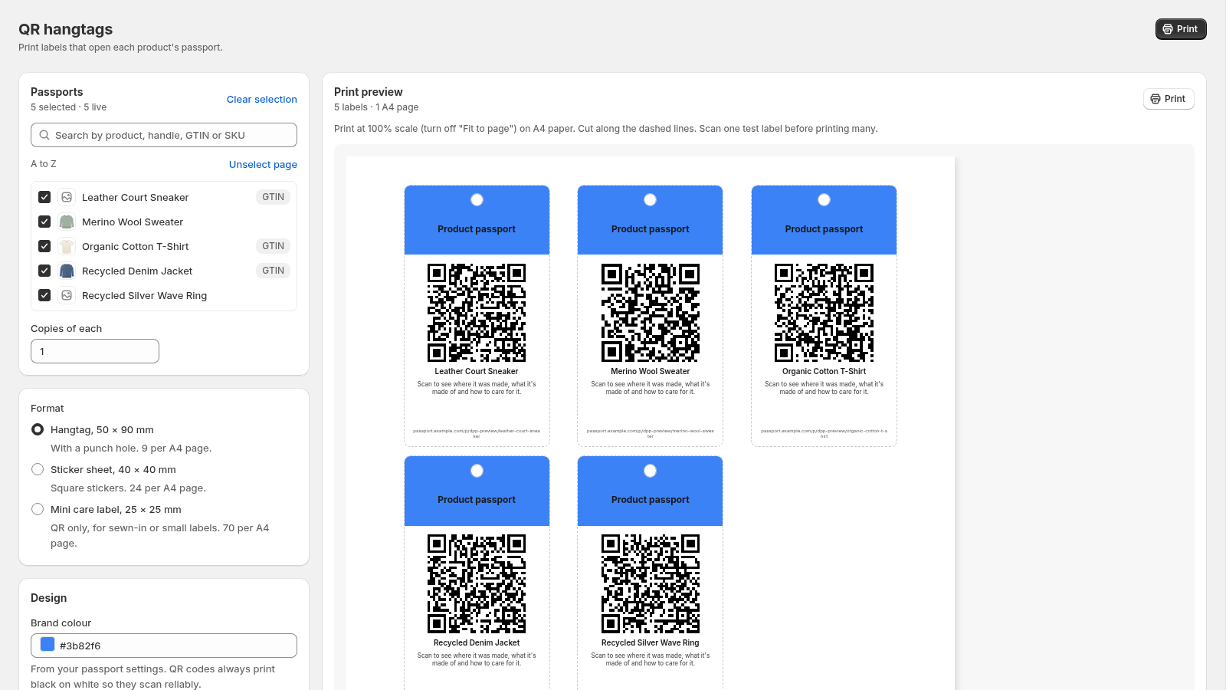Click Recycled Denim Jacket product thumbnail

(67, 271)
